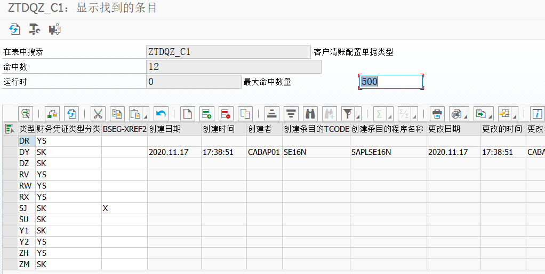The image size is (545, 274).
Task: Click the Y1 type cell
Action: [27, 231]
